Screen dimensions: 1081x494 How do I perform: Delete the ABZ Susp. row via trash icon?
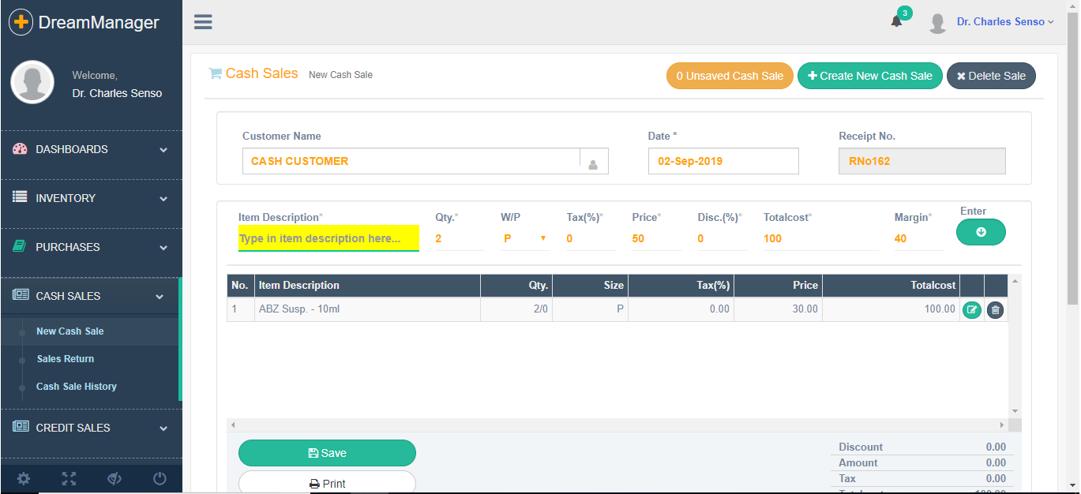click(x=995, y=310)
